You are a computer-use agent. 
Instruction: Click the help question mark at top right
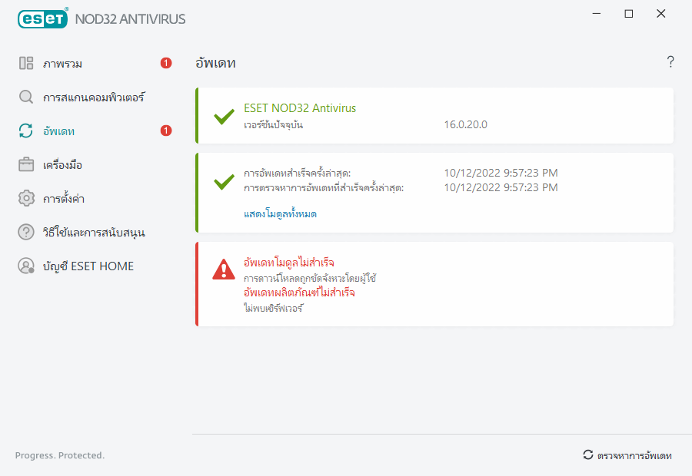click(x=670, y=62)
